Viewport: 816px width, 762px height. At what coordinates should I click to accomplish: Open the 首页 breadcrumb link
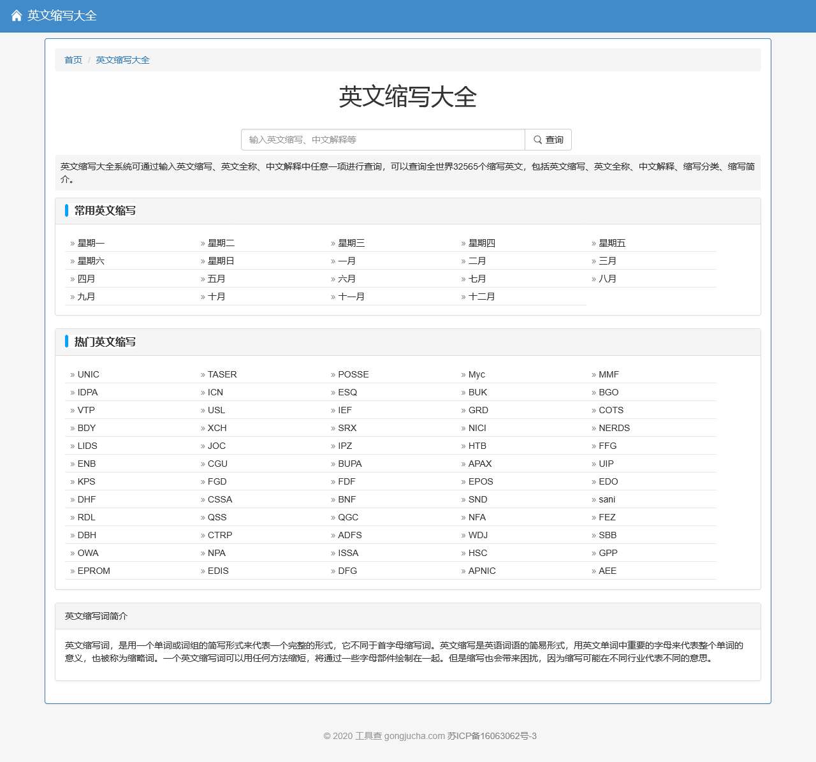point(73,60)
